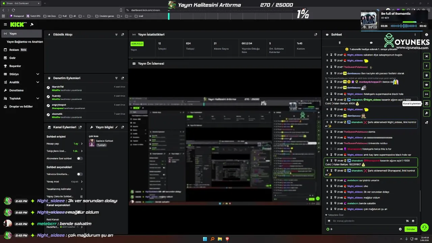Expand the Stüdyo submenu chevron

37,74
